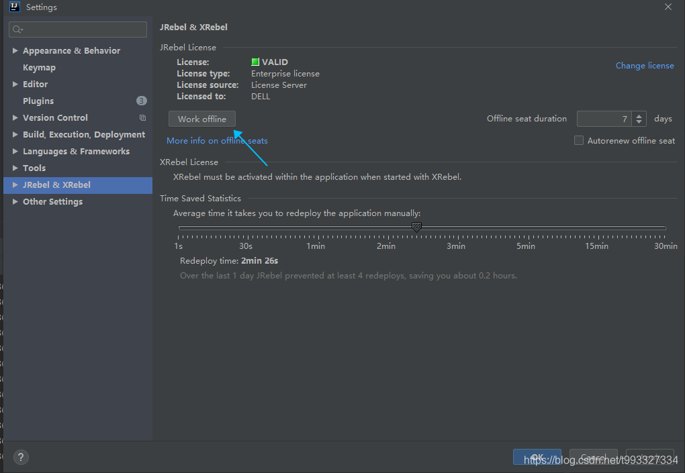Expand the Editor settings node
Screen dimensions: 685x473
coord(15,85)
